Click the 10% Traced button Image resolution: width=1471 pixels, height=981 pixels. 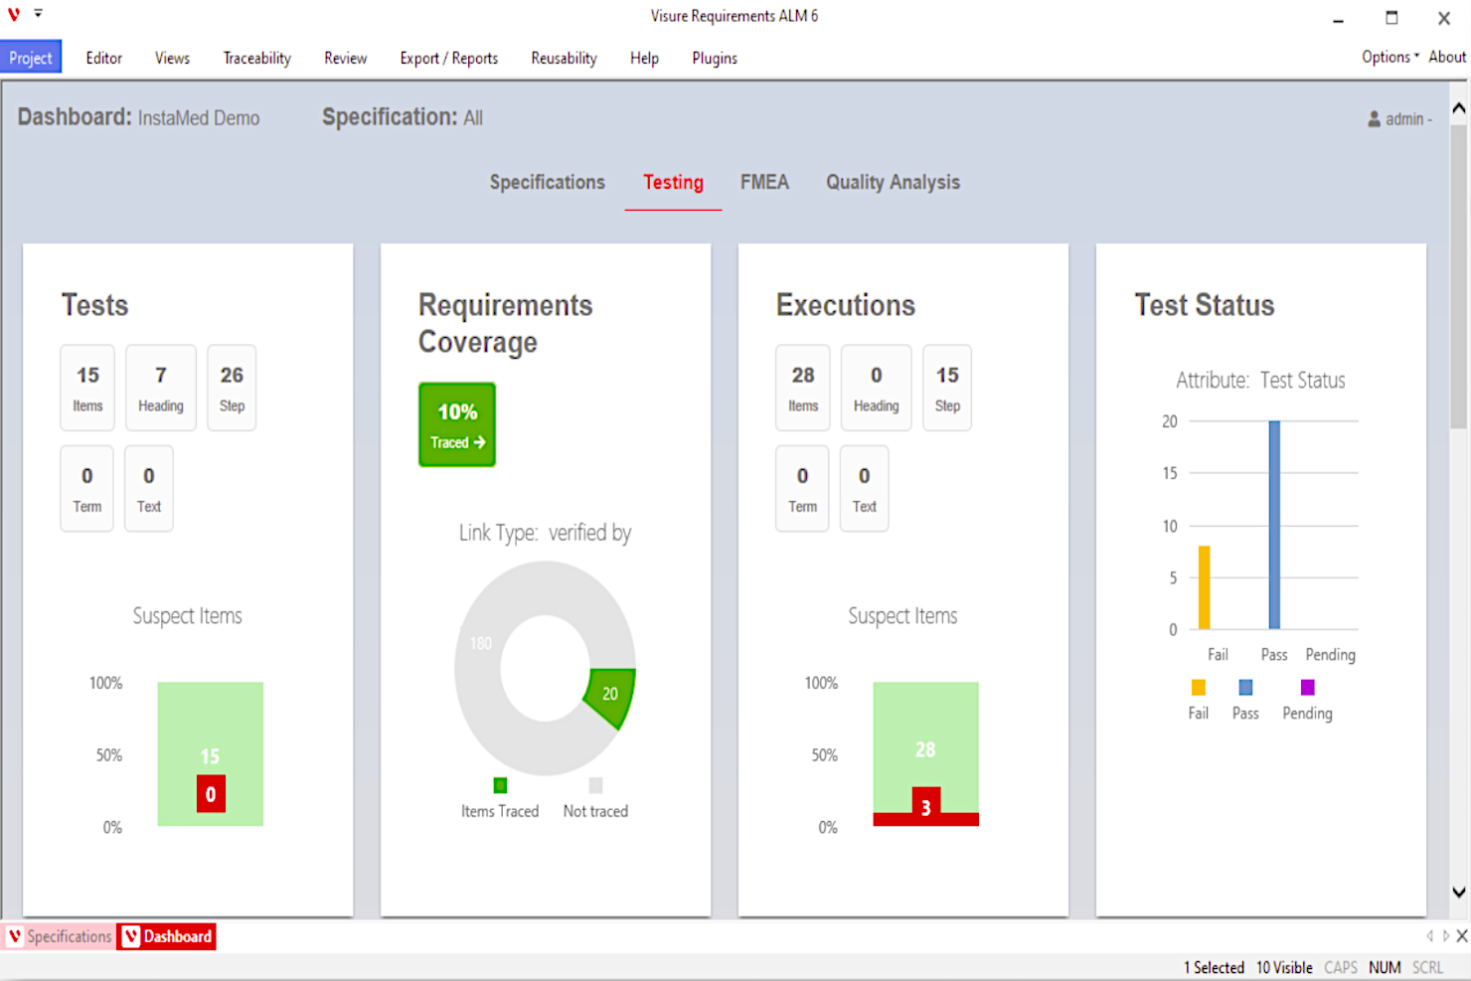[457, 425]
